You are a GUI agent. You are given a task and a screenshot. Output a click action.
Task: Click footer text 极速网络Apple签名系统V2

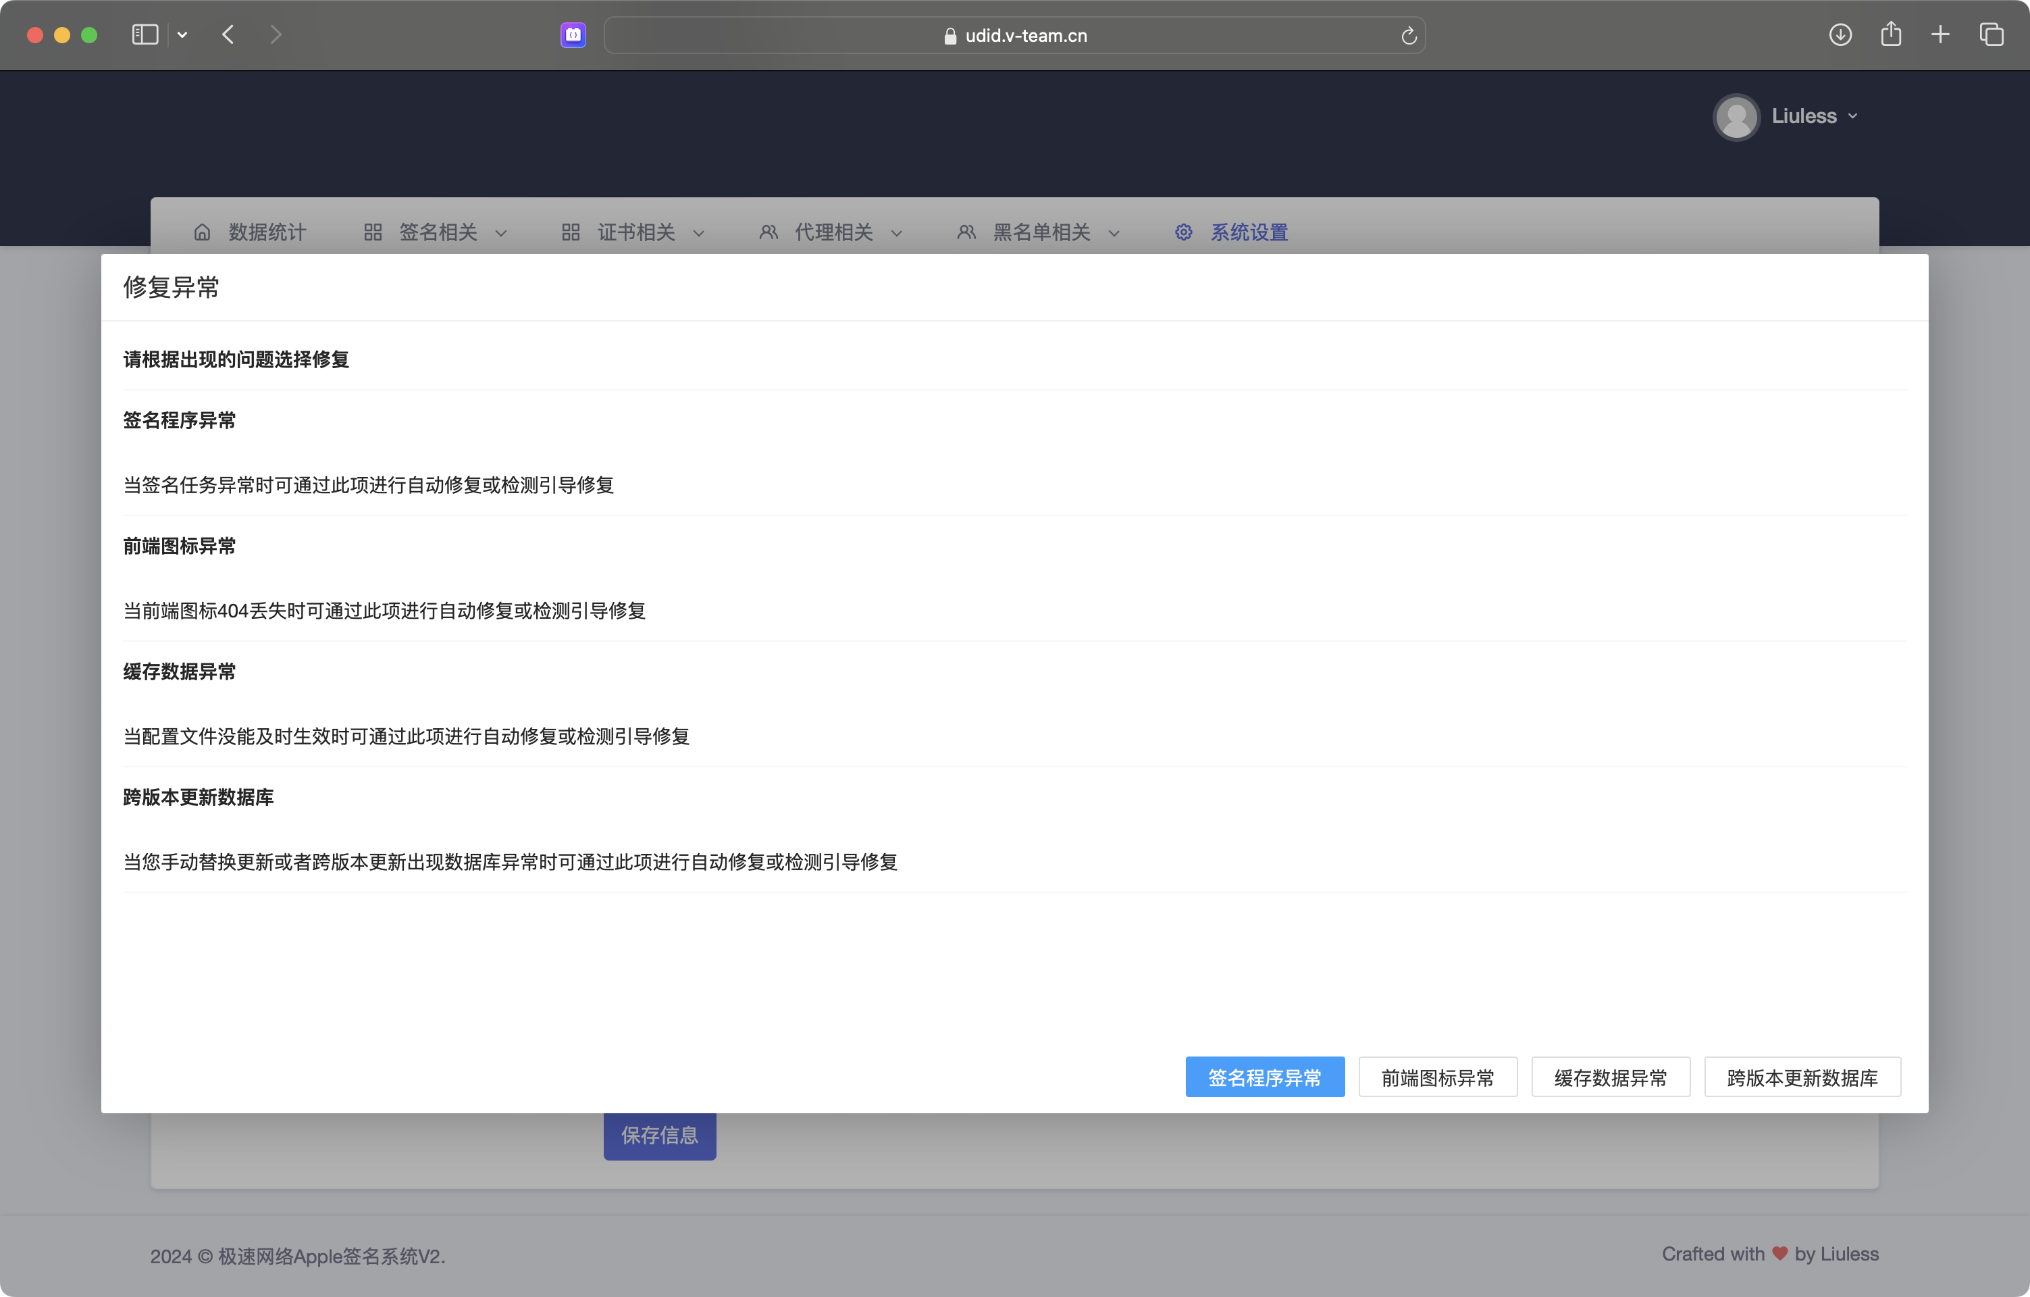(x=332, y=1256)
